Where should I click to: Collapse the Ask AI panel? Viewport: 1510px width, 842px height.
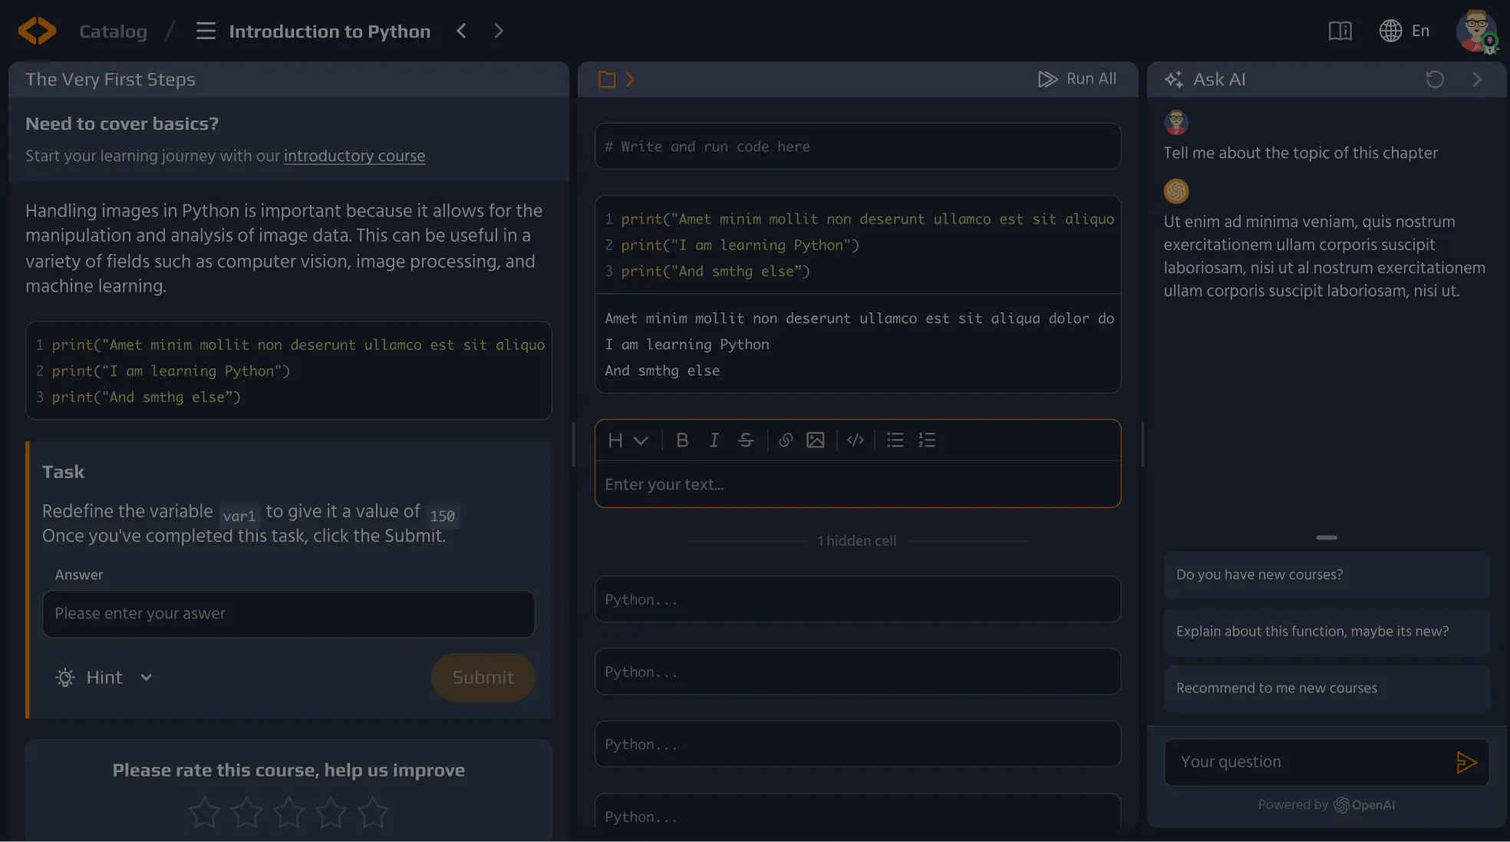(x=1476, y=79)
